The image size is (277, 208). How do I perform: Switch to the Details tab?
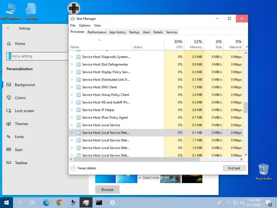click(158, 32)
